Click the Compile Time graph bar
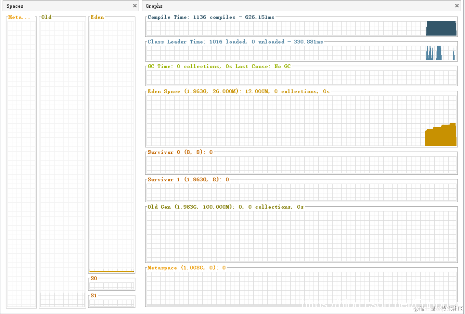The image size is (465, 314). 441,28
